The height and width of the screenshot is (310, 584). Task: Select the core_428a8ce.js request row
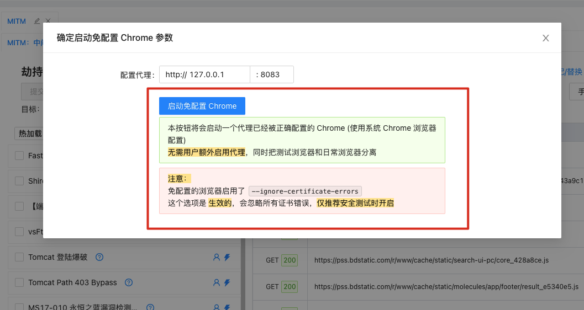(418, 260)
